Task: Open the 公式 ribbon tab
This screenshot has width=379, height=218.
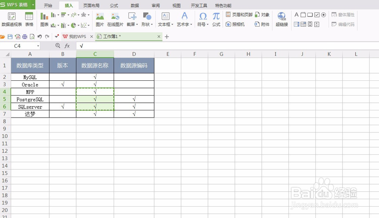Action: (x=114, y=5)
